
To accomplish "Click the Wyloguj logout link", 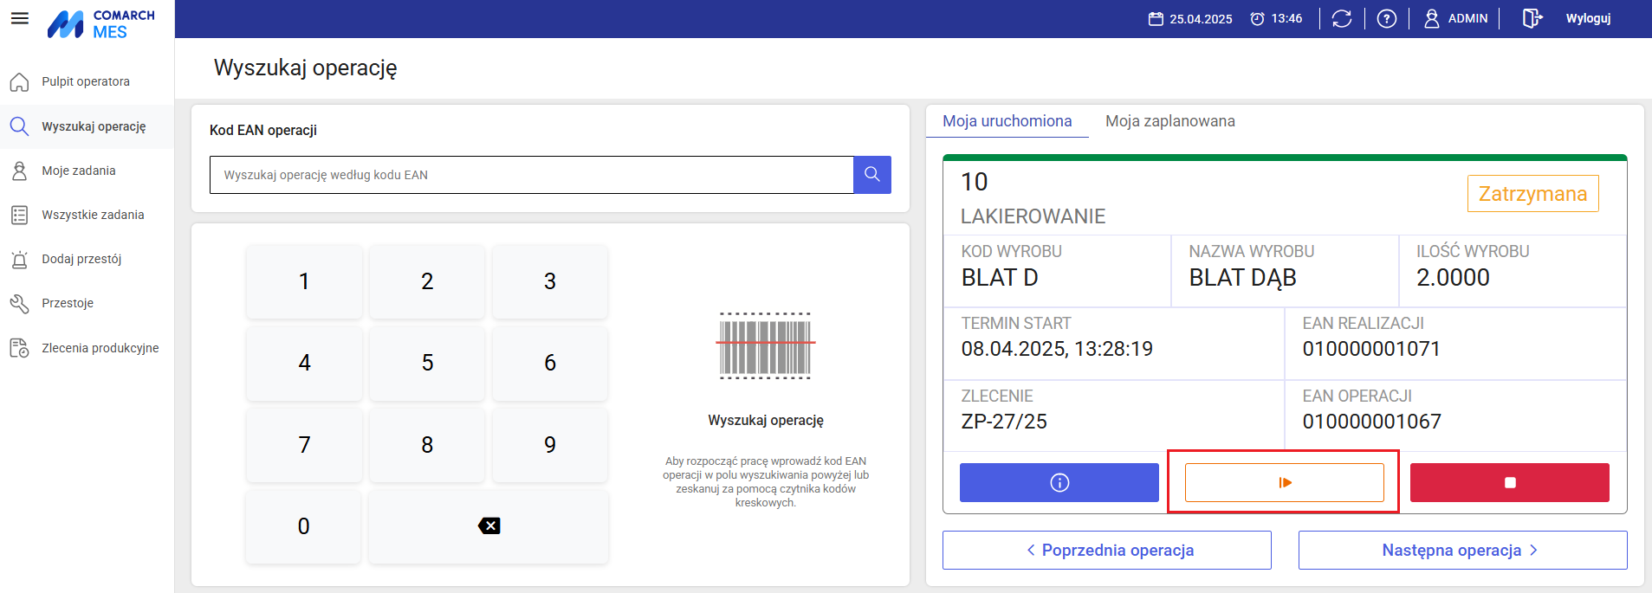I will point(1587,18).
